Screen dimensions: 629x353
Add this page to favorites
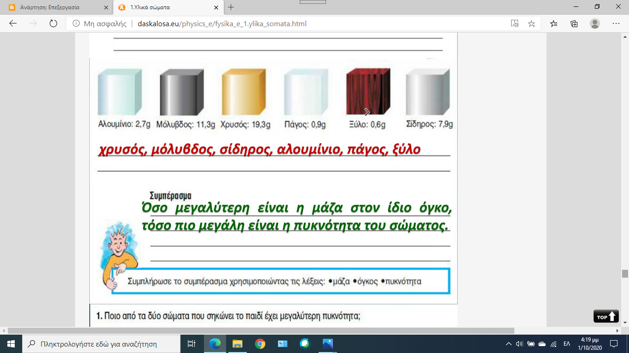pos(531,23)
